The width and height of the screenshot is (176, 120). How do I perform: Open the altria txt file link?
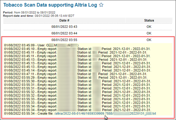(105, 114)
